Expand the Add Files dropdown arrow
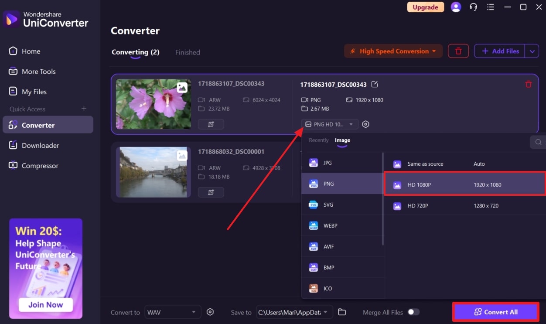This screenshot has height=324, width=546. [x=532, y=51]
